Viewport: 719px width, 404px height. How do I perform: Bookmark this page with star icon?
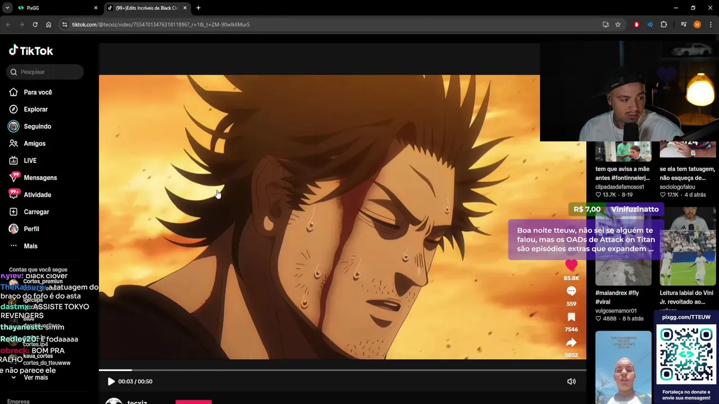[618, 25]
